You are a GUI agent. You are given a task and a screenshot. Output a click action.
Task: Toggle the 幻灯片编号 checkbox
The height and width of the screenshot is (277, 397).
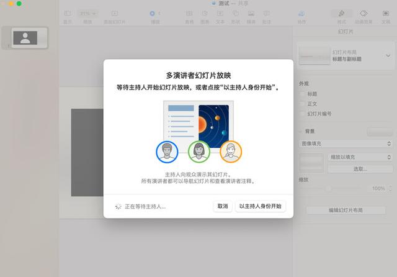(x=302, y=114)
